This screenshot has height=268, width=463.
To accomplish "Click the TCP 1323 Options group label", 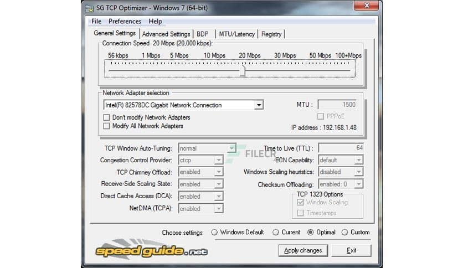I will pos(320,194).
